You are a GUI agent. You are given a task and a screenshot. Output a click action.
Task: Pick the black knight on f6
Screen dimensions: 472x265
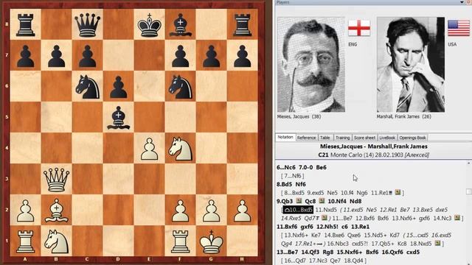tap(180, 87)
